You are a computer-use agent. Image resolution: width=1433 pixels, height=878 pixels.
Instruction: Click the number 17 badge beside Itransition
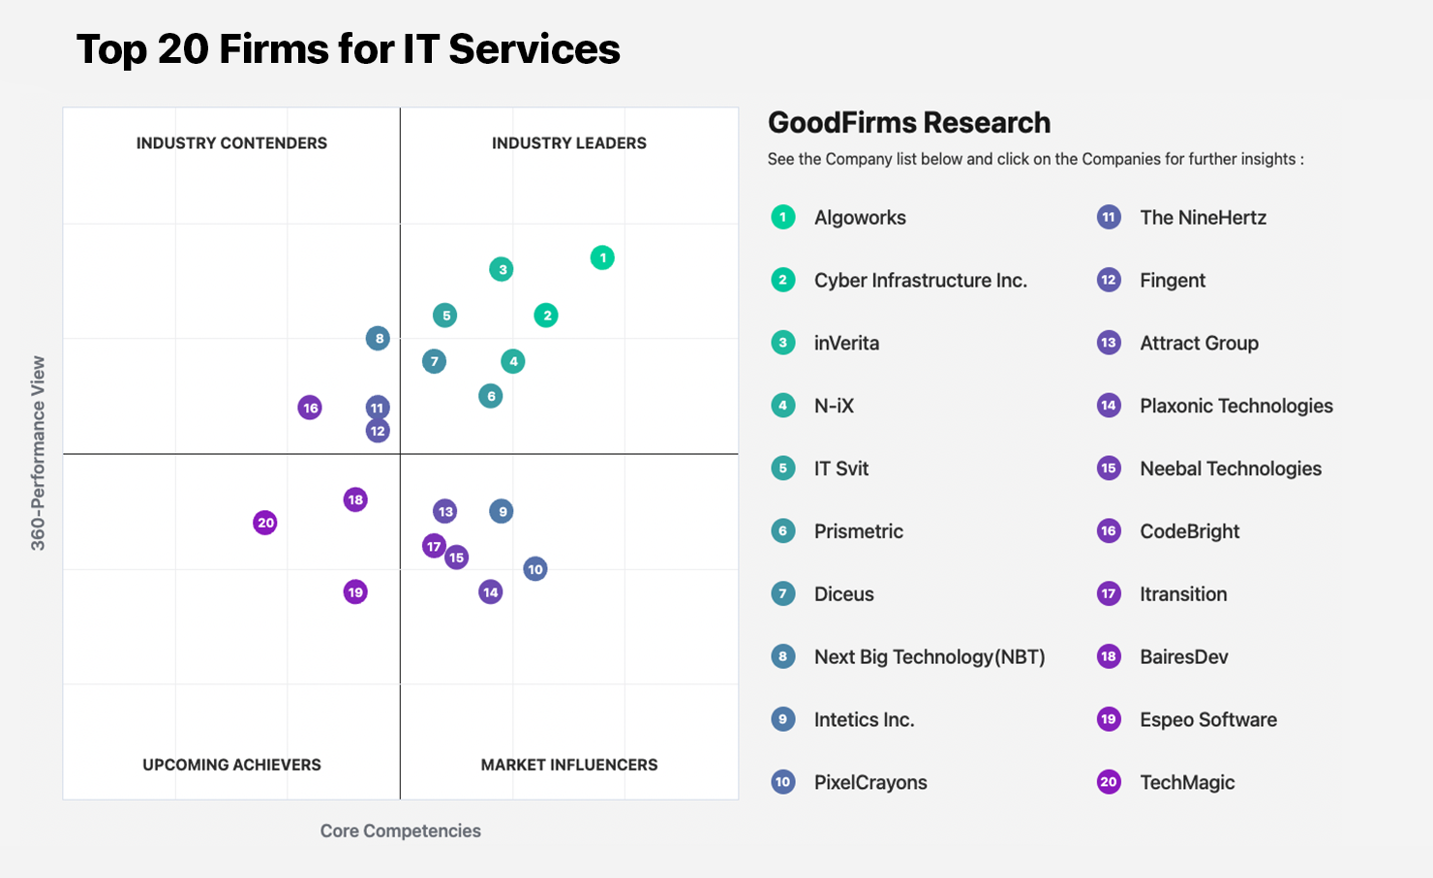coord(1109,594)
